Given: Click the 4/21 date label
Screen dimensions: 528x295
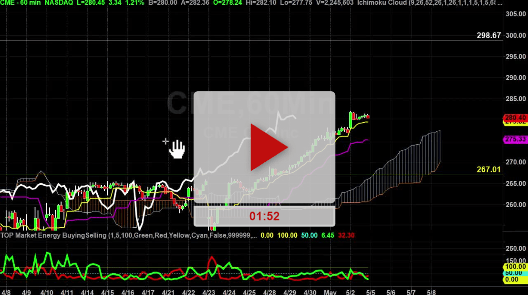Looking at the screenshot, I should click(x=168, y=292).
